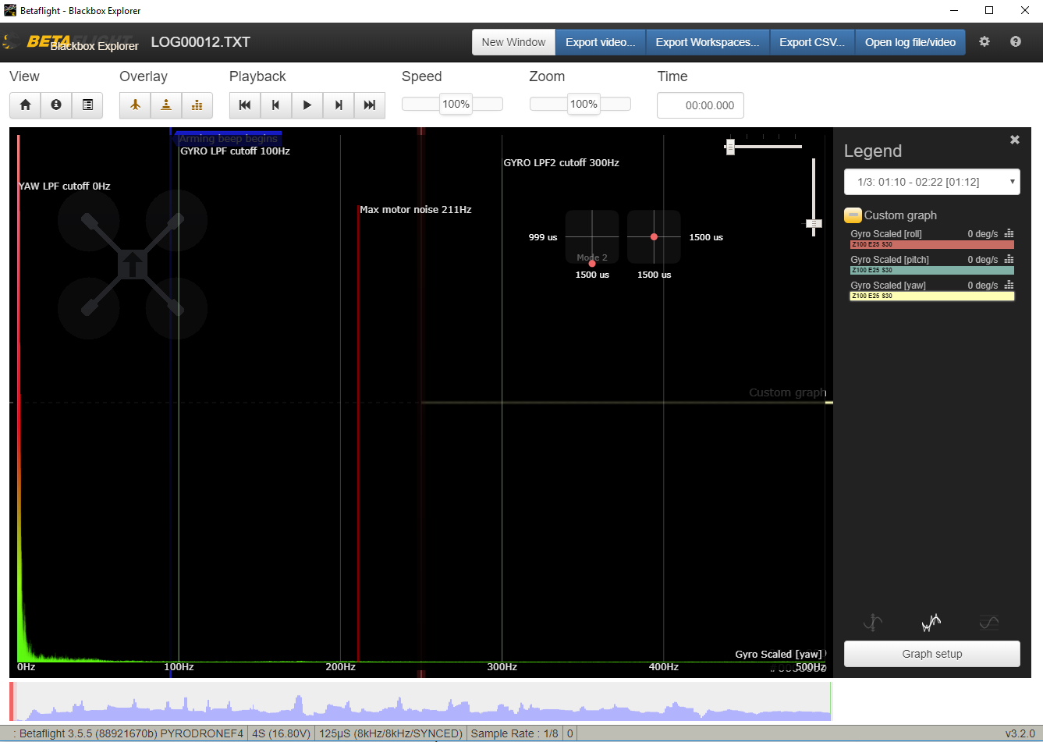Open the log selection dropdown in Legend

[x=931, y=182]
